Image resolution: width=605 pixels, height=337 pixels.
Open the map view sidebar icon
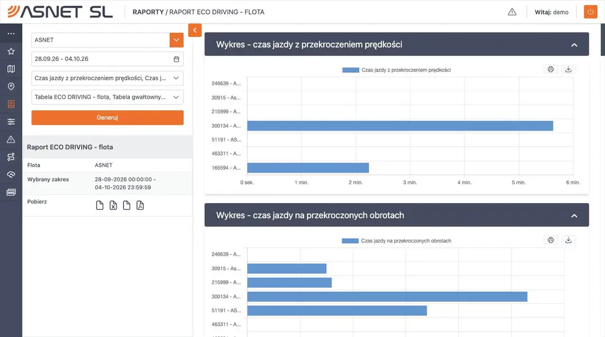(x=11, y=69)
